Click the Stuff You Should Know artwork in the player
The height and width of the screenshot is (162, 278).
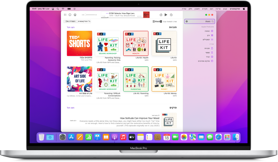[x=146, y=15]
